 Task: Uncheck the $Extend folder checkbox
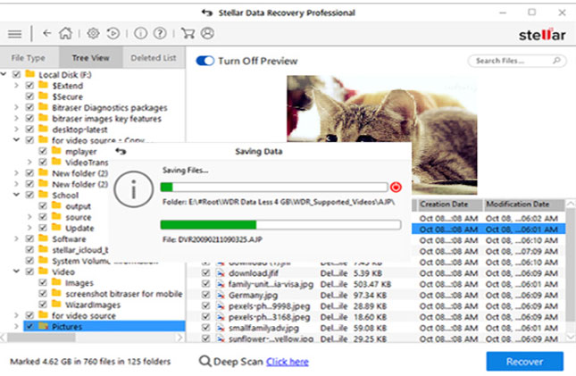[29, 86]
